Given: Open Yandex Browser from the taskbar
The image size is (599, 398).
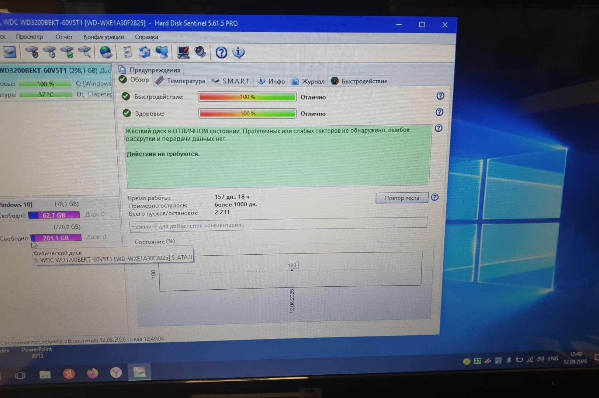Looking at the screenshot, I should tap(116, 373).
